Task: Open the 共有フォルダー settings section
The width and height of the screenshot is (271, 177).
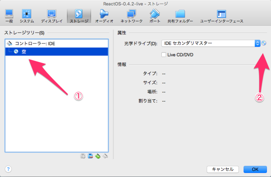Action: [x=180, y=16]
